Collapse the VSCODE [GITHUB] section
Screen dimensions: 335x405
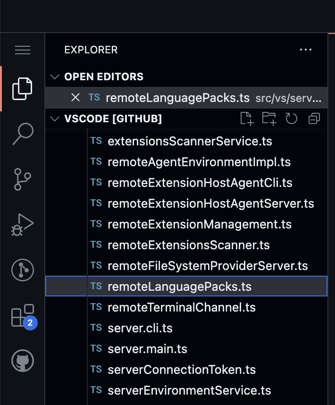click(x=54, y=119)
